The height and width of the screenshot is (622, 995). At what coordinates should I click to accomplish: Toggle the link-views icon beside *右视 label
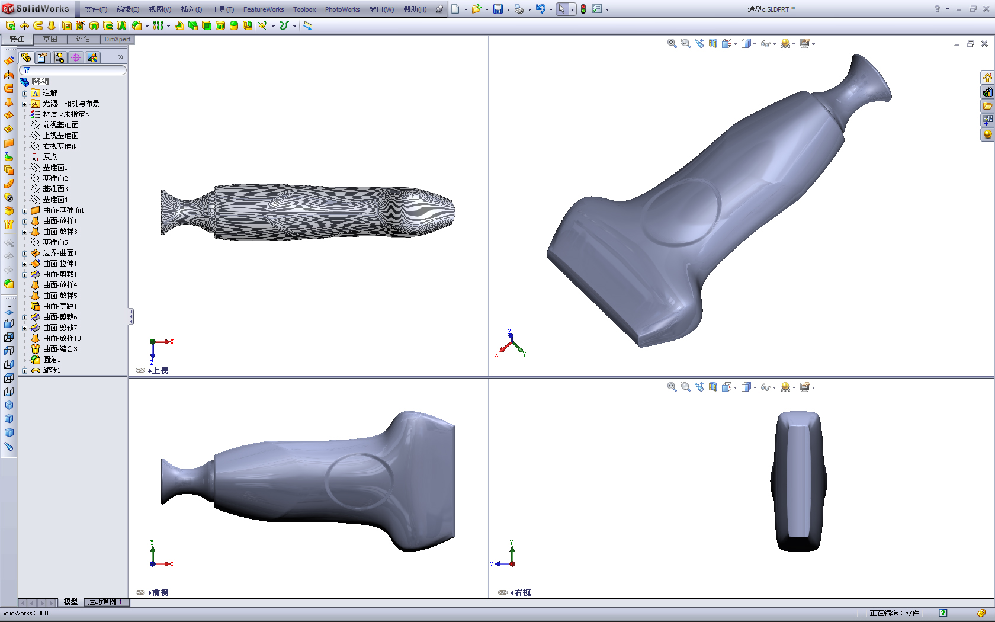tap(503, 592)
